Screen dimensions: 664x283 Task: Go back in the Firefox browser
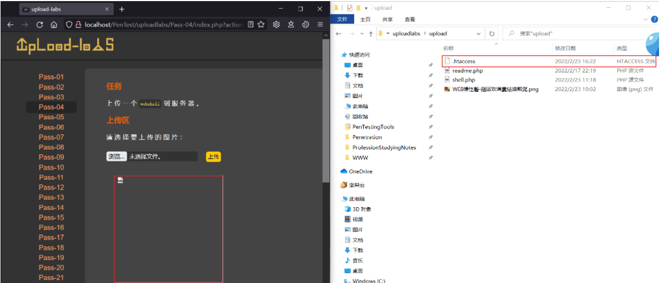point(10,25)
